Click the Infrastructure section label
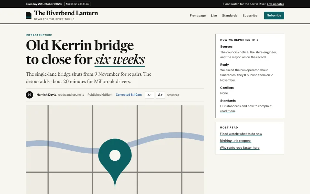This screenshot has width=310, height=194. 39,35
